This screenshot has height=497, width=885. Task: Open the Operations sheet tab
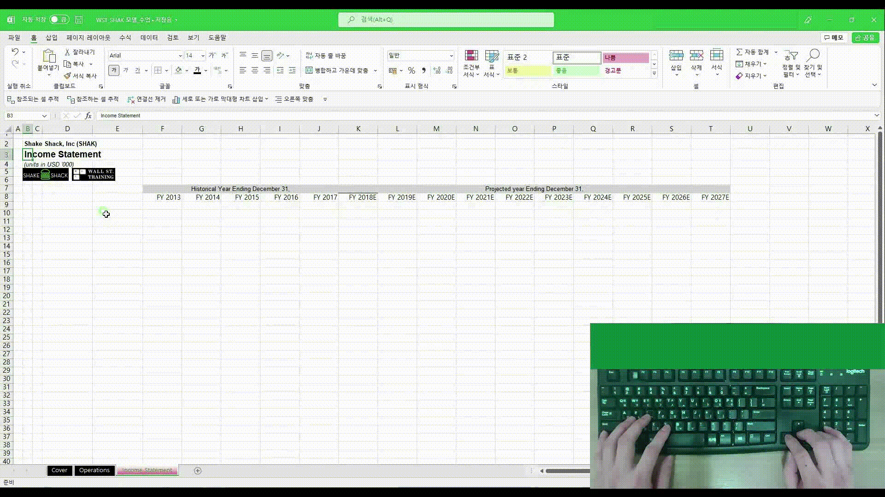[94, 470]
